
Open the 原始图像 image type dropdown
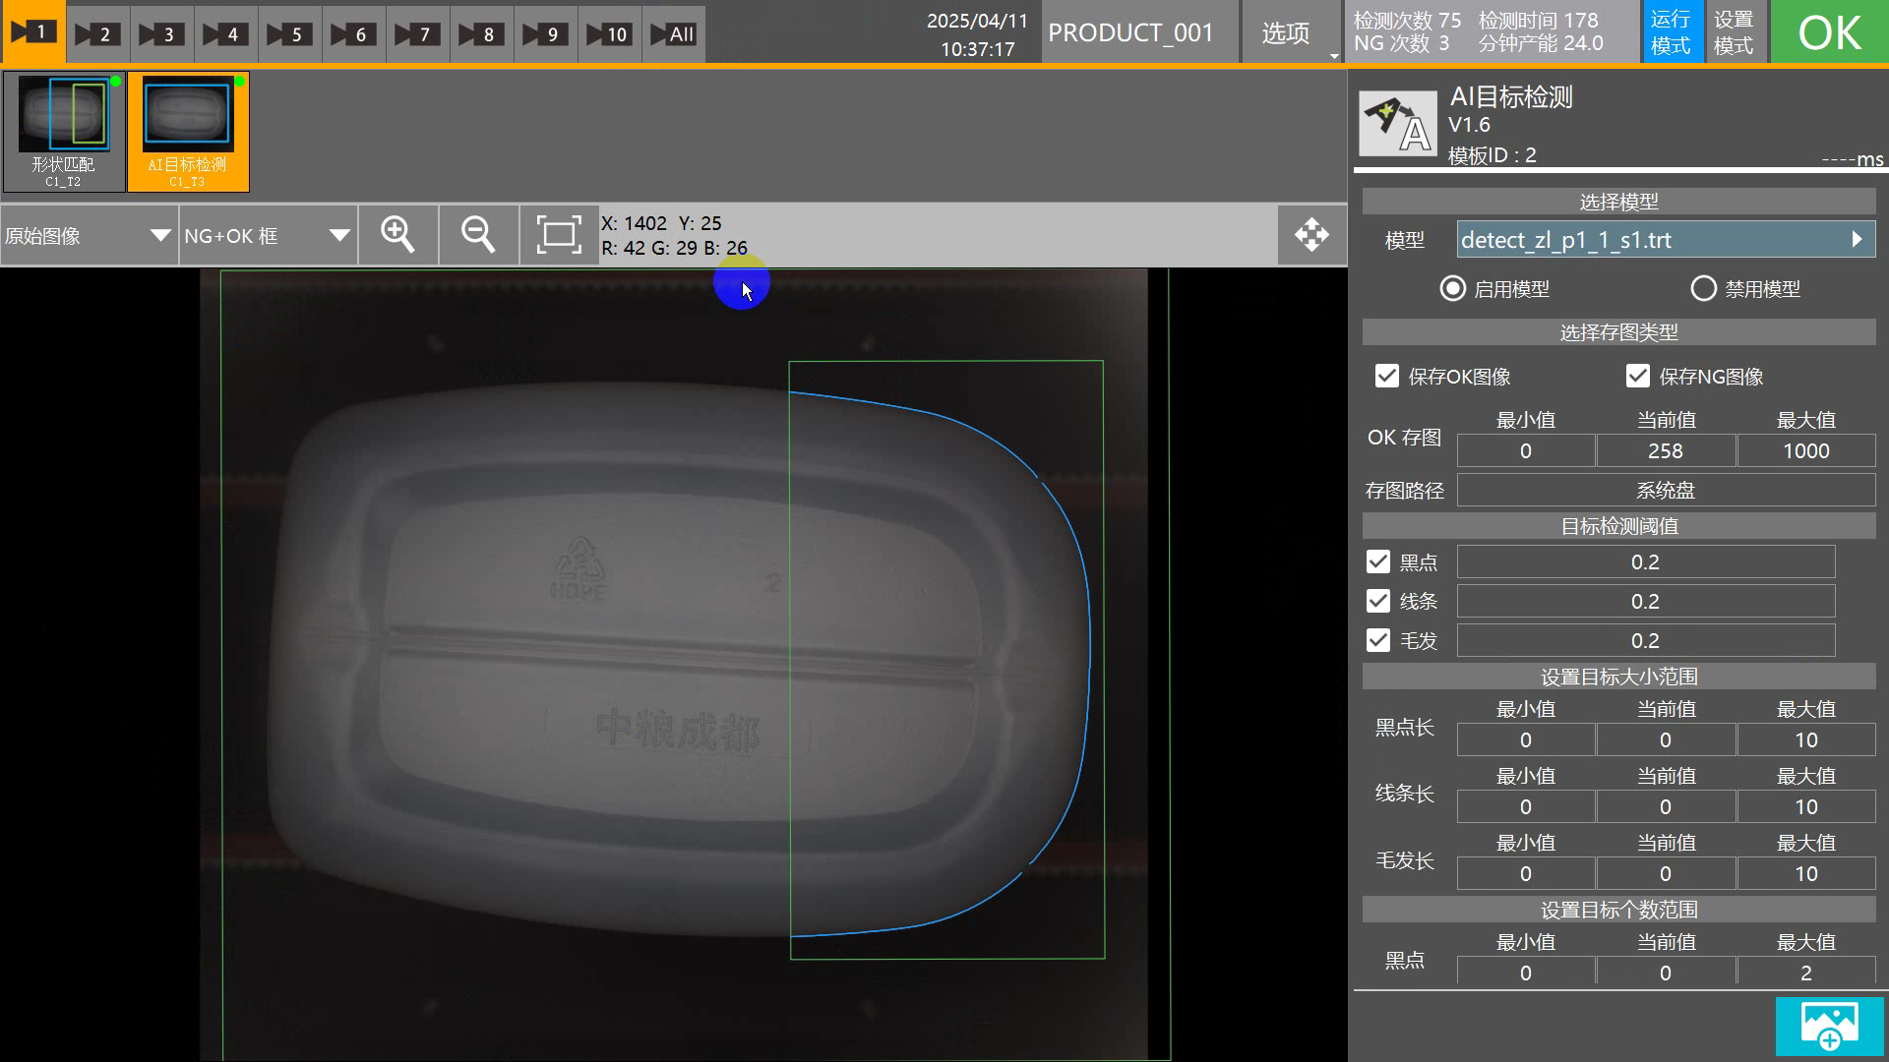pyautogui.click(x=89, y=235)
